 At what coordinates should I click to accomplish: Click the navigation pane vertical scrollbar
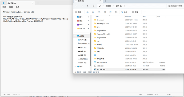91,49
